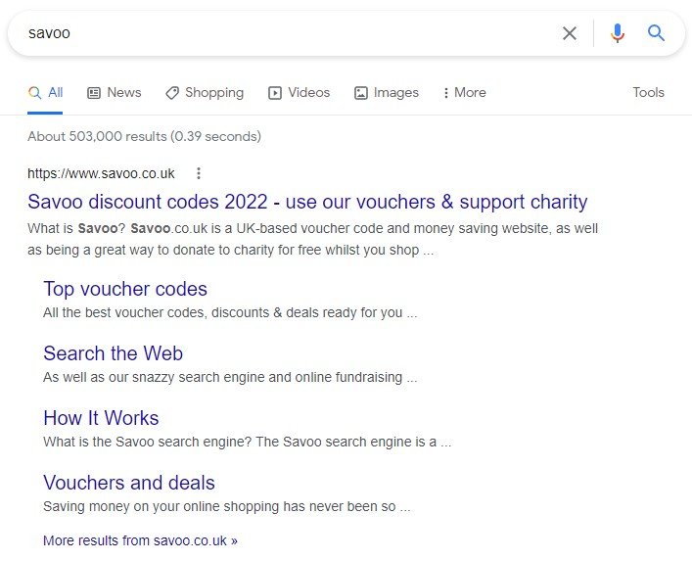
Task: Click the https://www.savoo.co.uk URL text
Action: (101, 173)
